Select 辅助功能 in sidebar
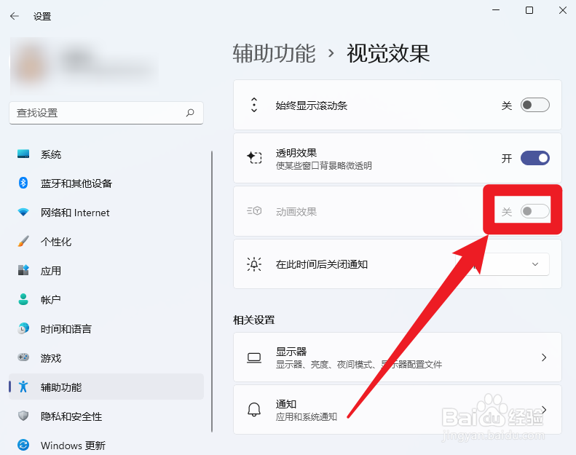576x455 pixels. point(106,387)
